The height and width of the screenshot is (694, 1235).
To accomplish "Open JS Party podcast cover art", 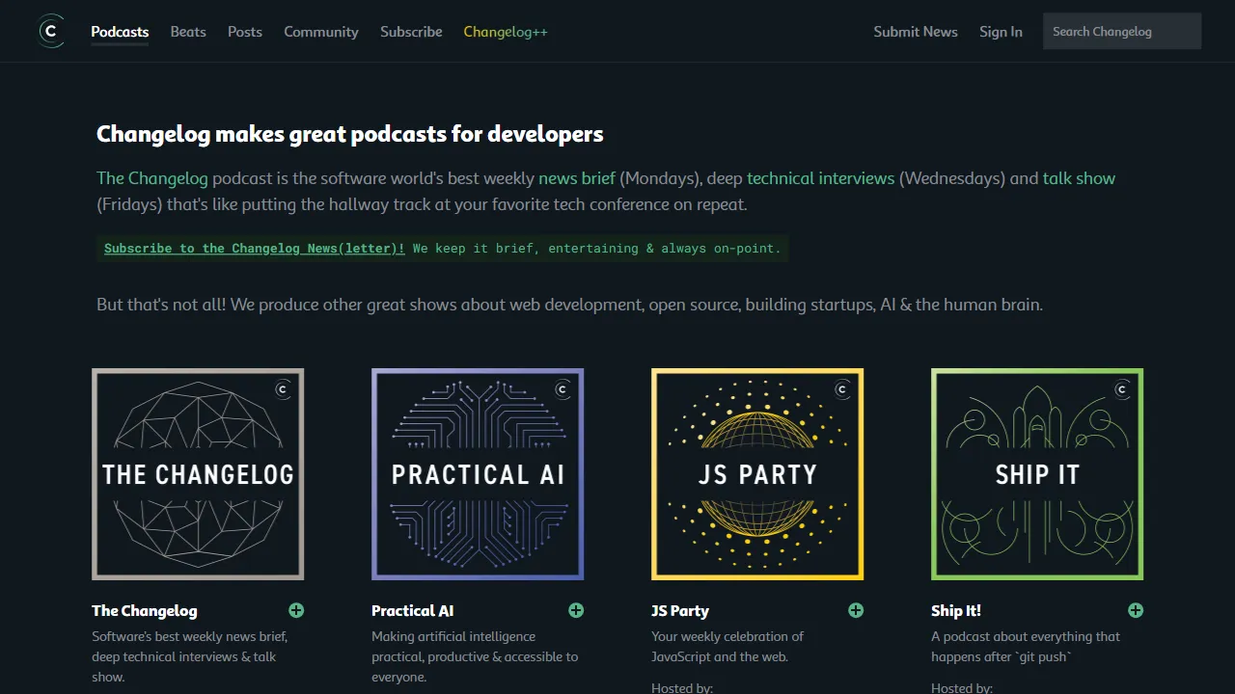I will pos(757,474).
